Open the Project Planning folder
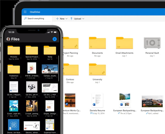 71,43
